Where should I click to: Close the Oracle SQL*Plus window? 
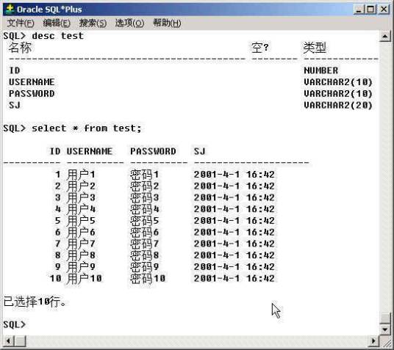tap(383, 10)
